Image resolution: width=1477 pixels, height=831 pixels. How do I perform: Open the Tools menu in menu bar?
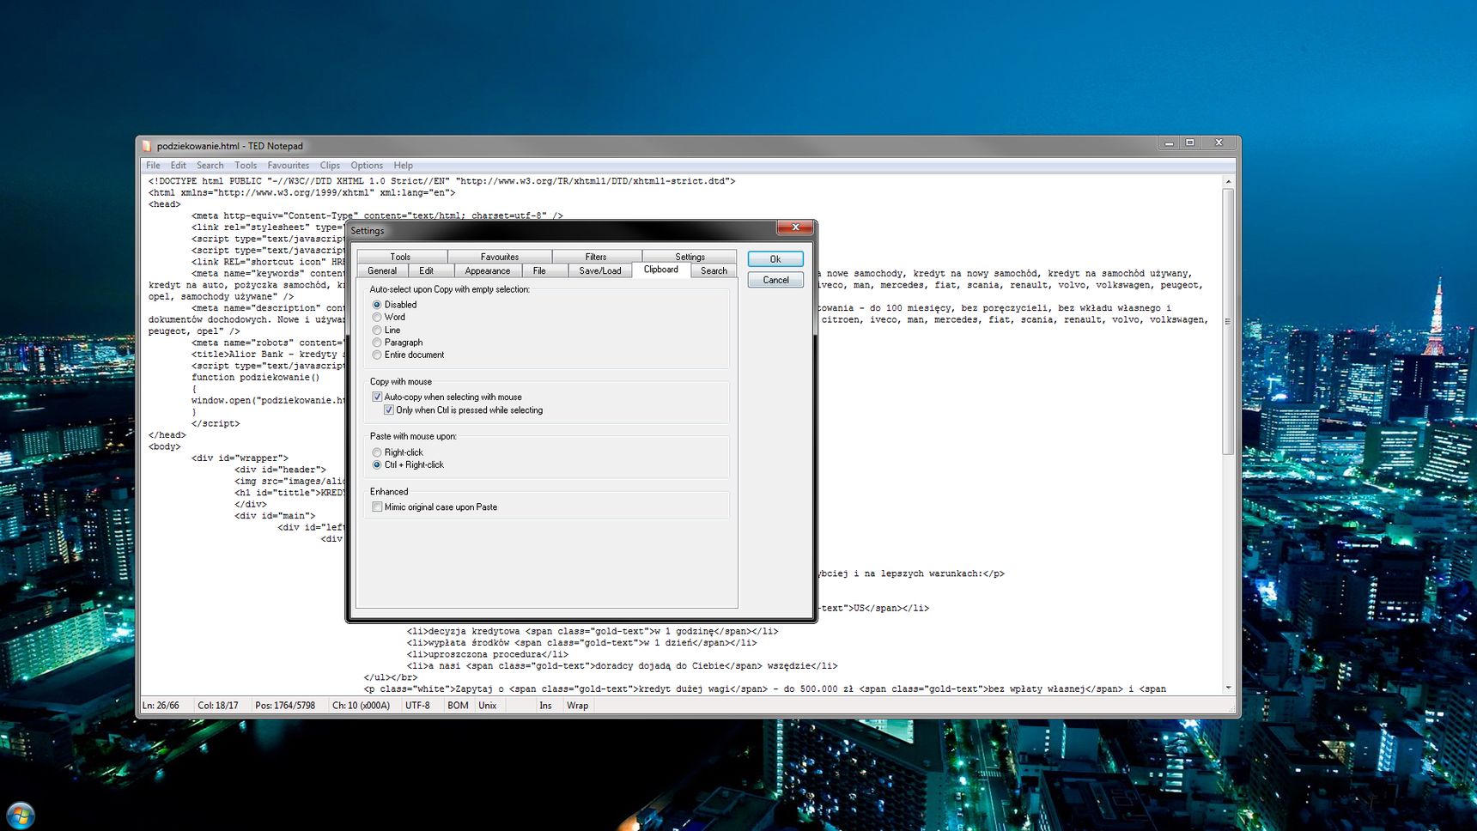click(246, 166)
